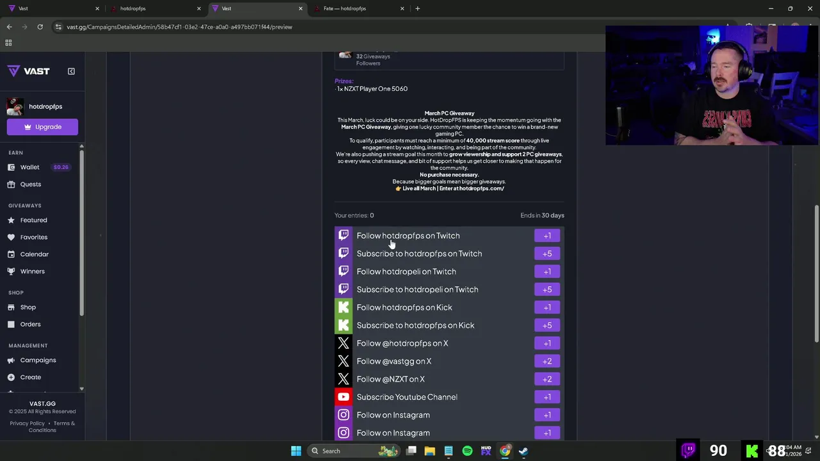Click Follow @hotdropfps on X
This screenshot has width=820, height=461.
pyautogui.click(x=449, y=343)
